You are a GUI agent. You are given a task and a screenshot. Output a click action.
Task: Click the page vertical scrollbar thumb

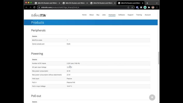point(158,58)
